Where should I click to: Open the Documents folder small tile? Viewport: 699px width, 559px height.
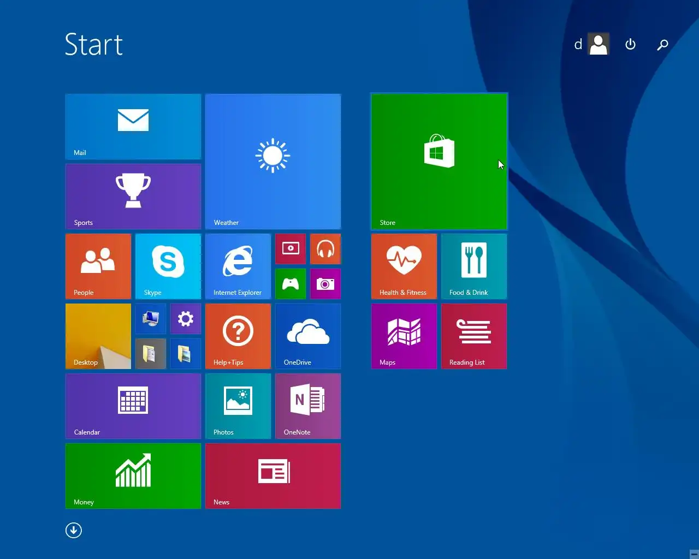point(151,354)
